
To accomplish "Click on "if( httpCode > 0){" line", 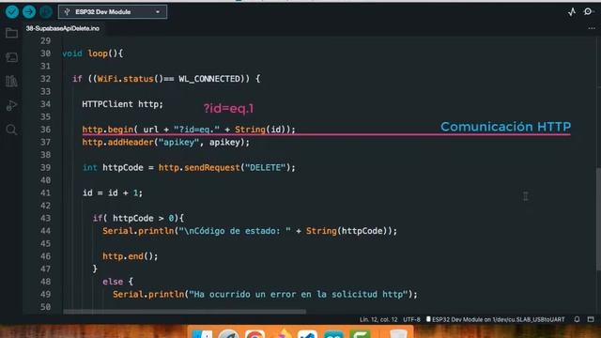I will click(x=138, y=218).
